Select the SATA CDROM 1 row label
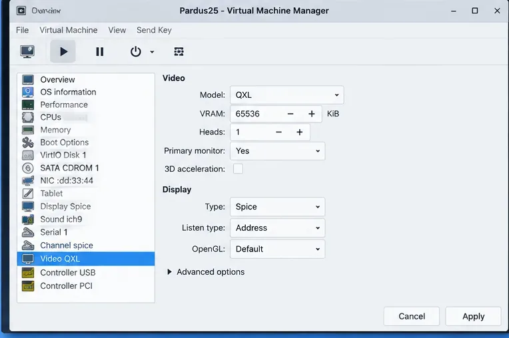 pyautogui.click(x=69, y=168)
